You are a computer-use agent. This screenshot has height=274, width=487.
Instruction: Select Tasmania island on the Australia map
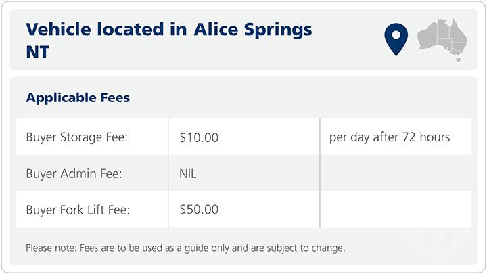pyautogui.click(x=459, y=60)
